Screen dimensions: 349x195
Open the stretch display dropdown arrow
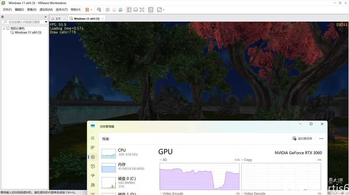[x=164, y=10]
